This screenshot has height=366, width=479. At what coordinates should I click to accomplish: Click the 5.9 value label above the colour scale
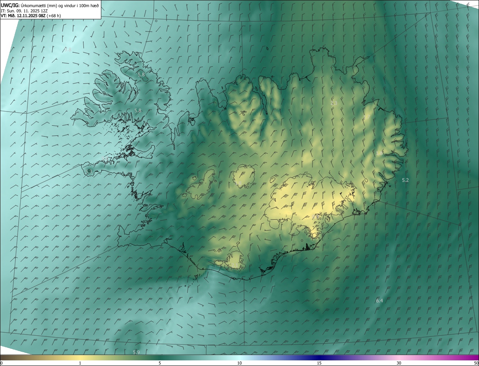coord(136,352)
